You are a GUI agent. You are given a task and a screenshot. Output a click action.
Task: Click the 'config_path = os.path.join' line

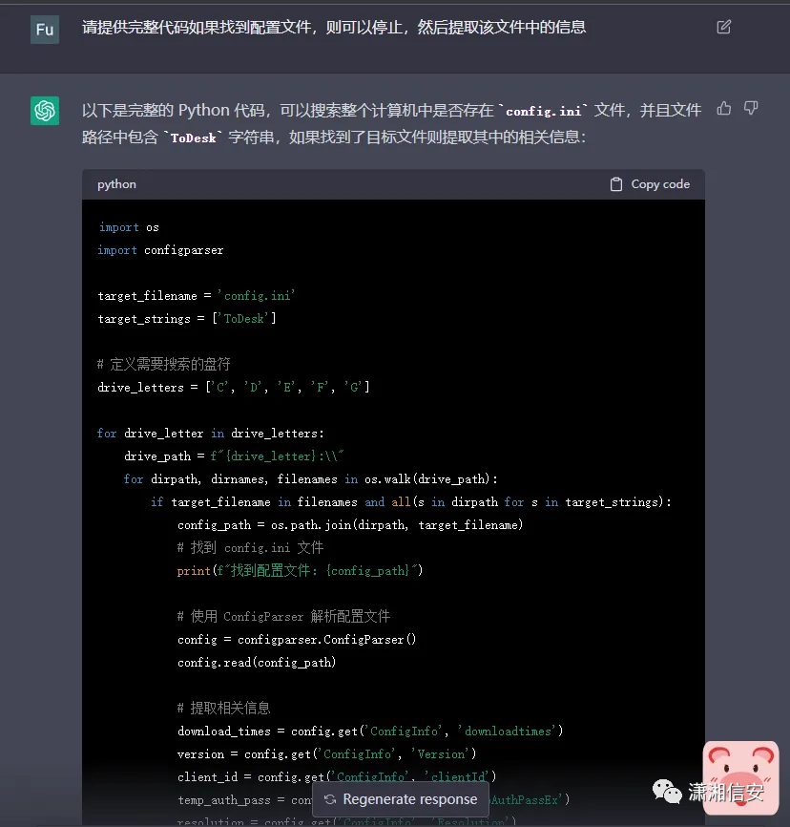coord(350,525)
